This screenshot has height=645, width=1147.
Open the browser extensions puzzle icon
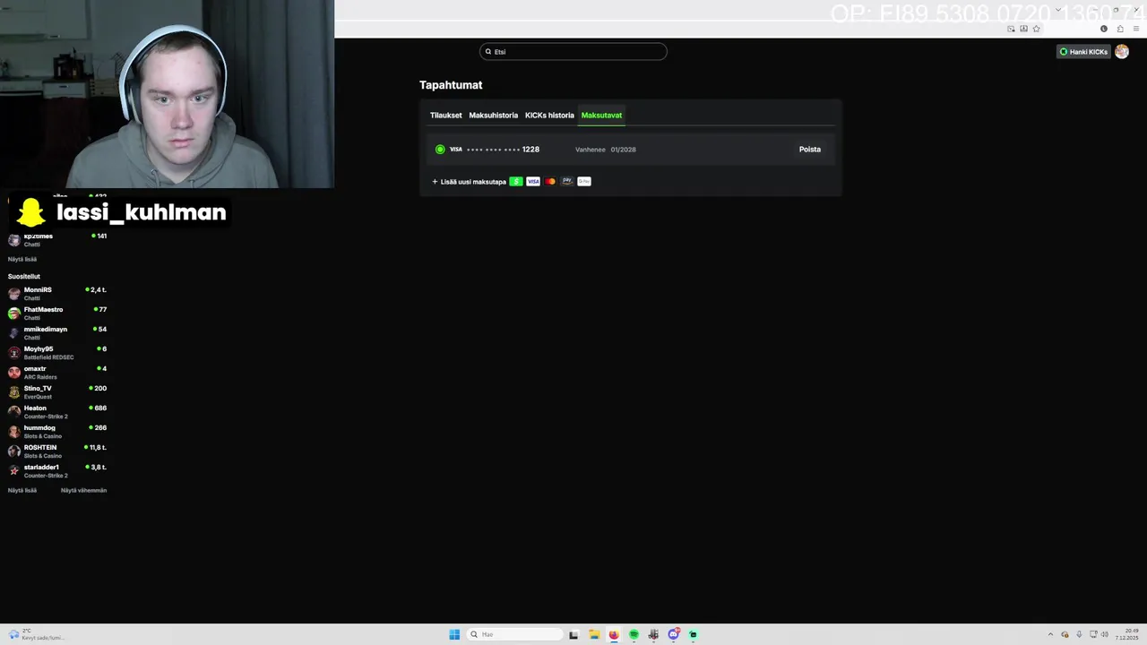pyautogui.click(x=1120, y=29)
